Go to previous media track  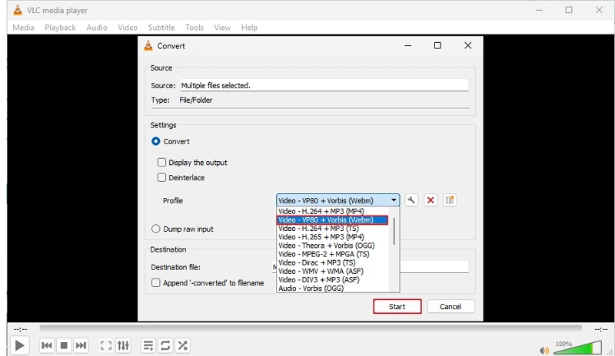[x=47, y=345]
